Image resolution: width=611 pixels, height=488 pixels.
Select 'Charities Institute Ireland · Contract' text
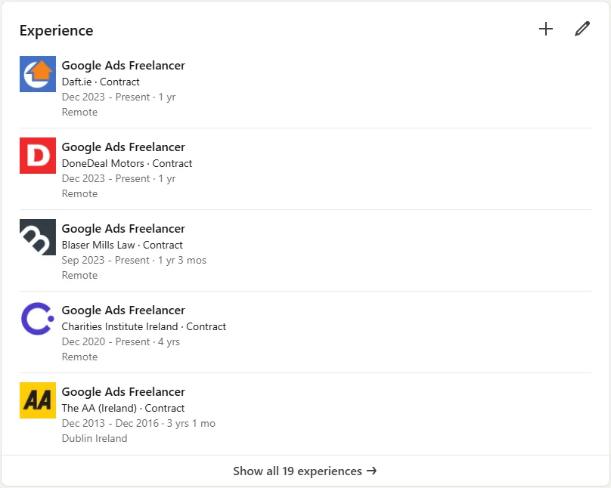click(144, 326)
